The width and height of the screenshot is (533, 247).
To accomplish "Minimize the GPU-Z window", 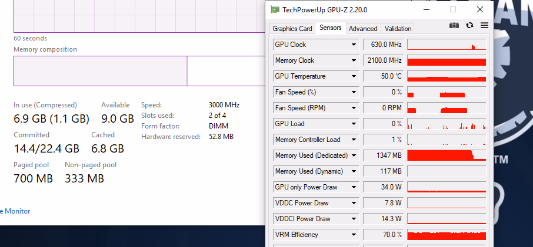I will [x=424, y=9].
